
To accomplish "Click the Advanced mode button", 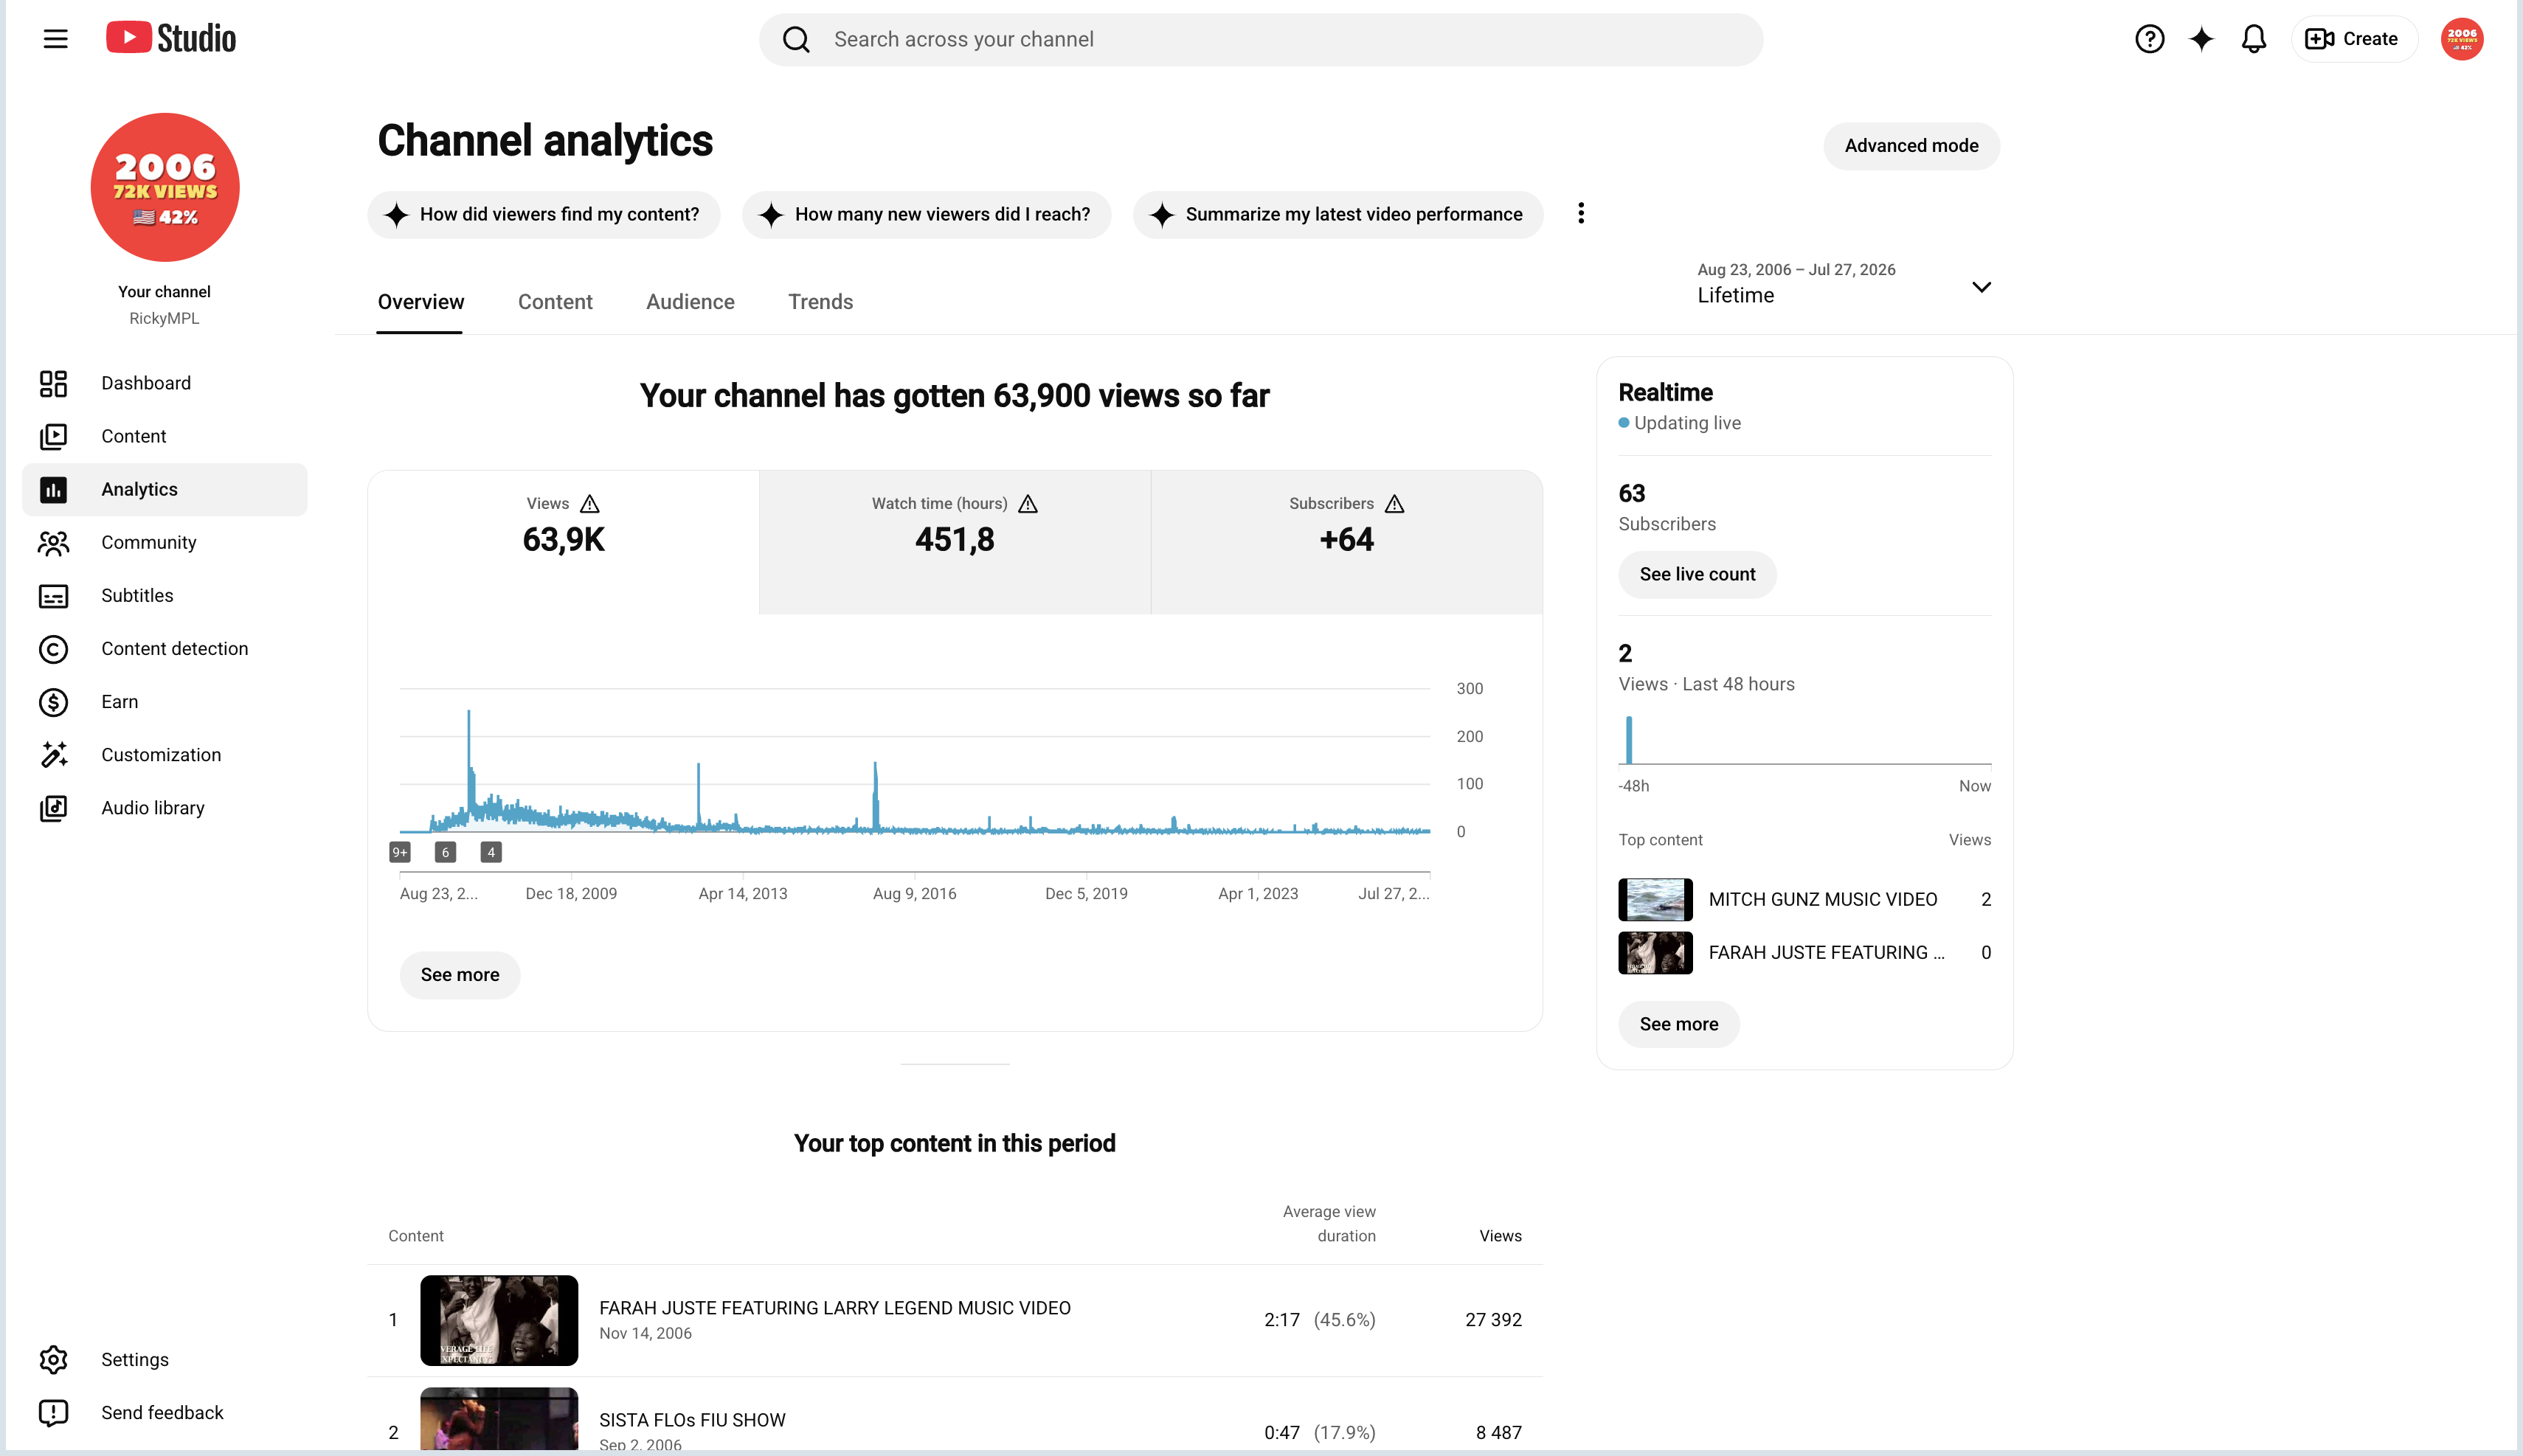I will coord(1911,146).
